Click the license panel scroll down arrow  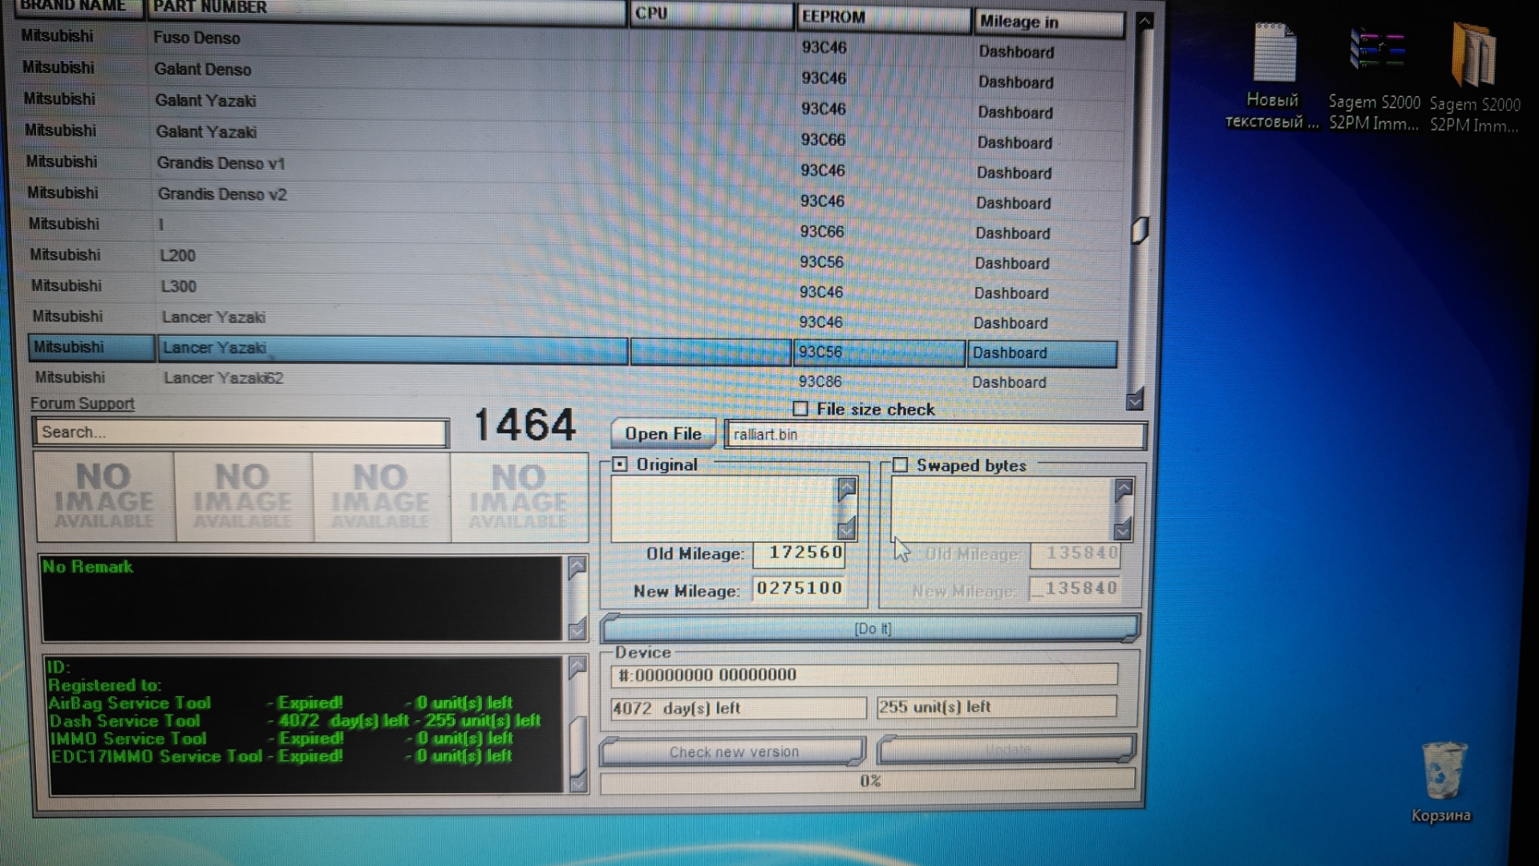(577, 782)
